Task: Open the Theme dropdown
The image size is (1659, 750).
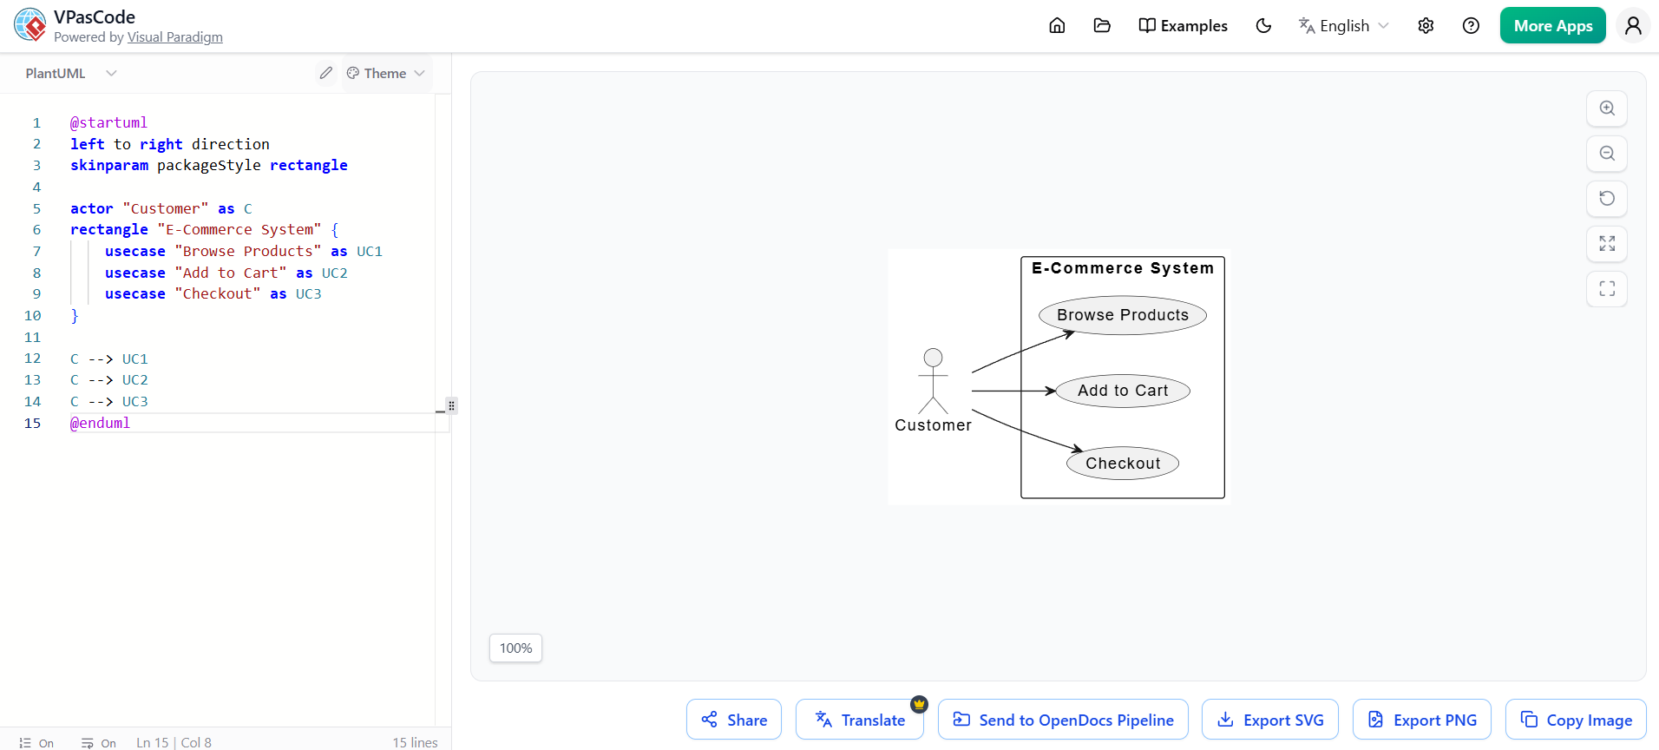Action: coord(386,74)
